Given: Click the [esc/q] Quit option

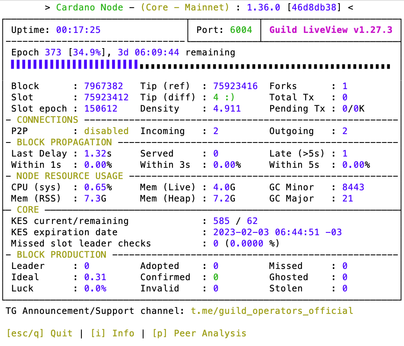Looking at the screenshot, I should click(x=39, y=333).
